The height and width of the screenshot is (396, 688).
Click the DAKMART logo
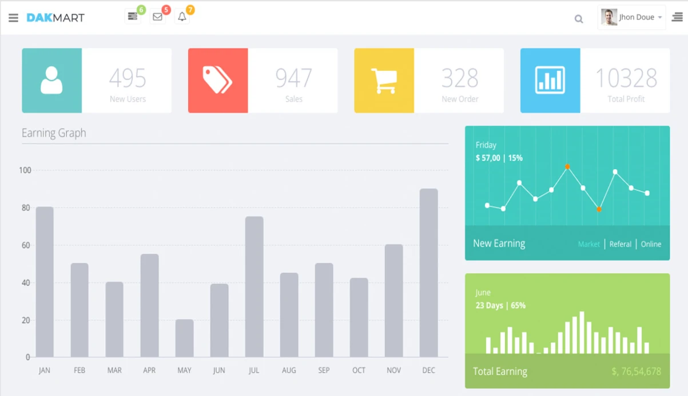click(x=55, y=18)
